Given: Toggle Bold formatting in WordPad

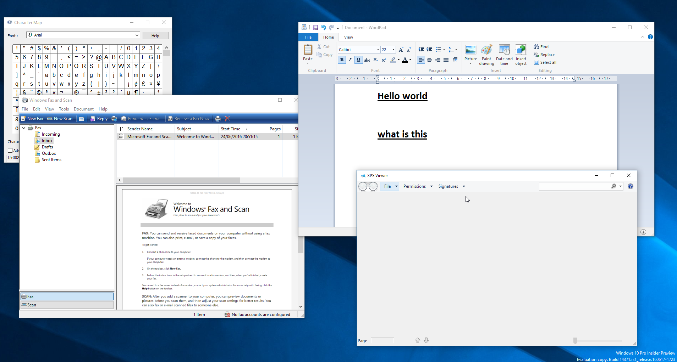Looking at the screenshot, I should [342, 60].
